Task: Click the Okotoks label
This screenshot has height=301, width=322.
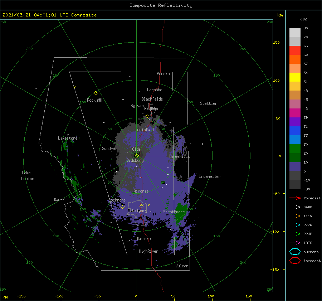Action: click(143, 239)
